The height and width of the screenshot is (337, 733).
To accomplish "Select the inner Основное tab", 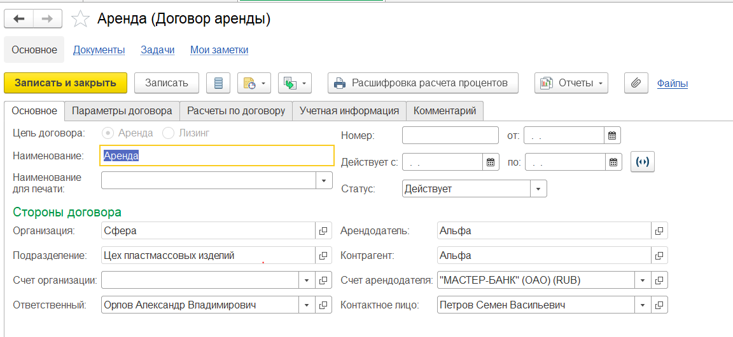I will point(34,111).
